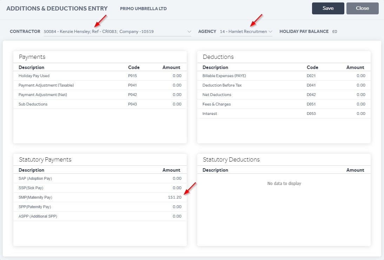This screenshot has height=260, width=384.
Task: Select the Sub Deductions description
Action: [x=33, y=104]
